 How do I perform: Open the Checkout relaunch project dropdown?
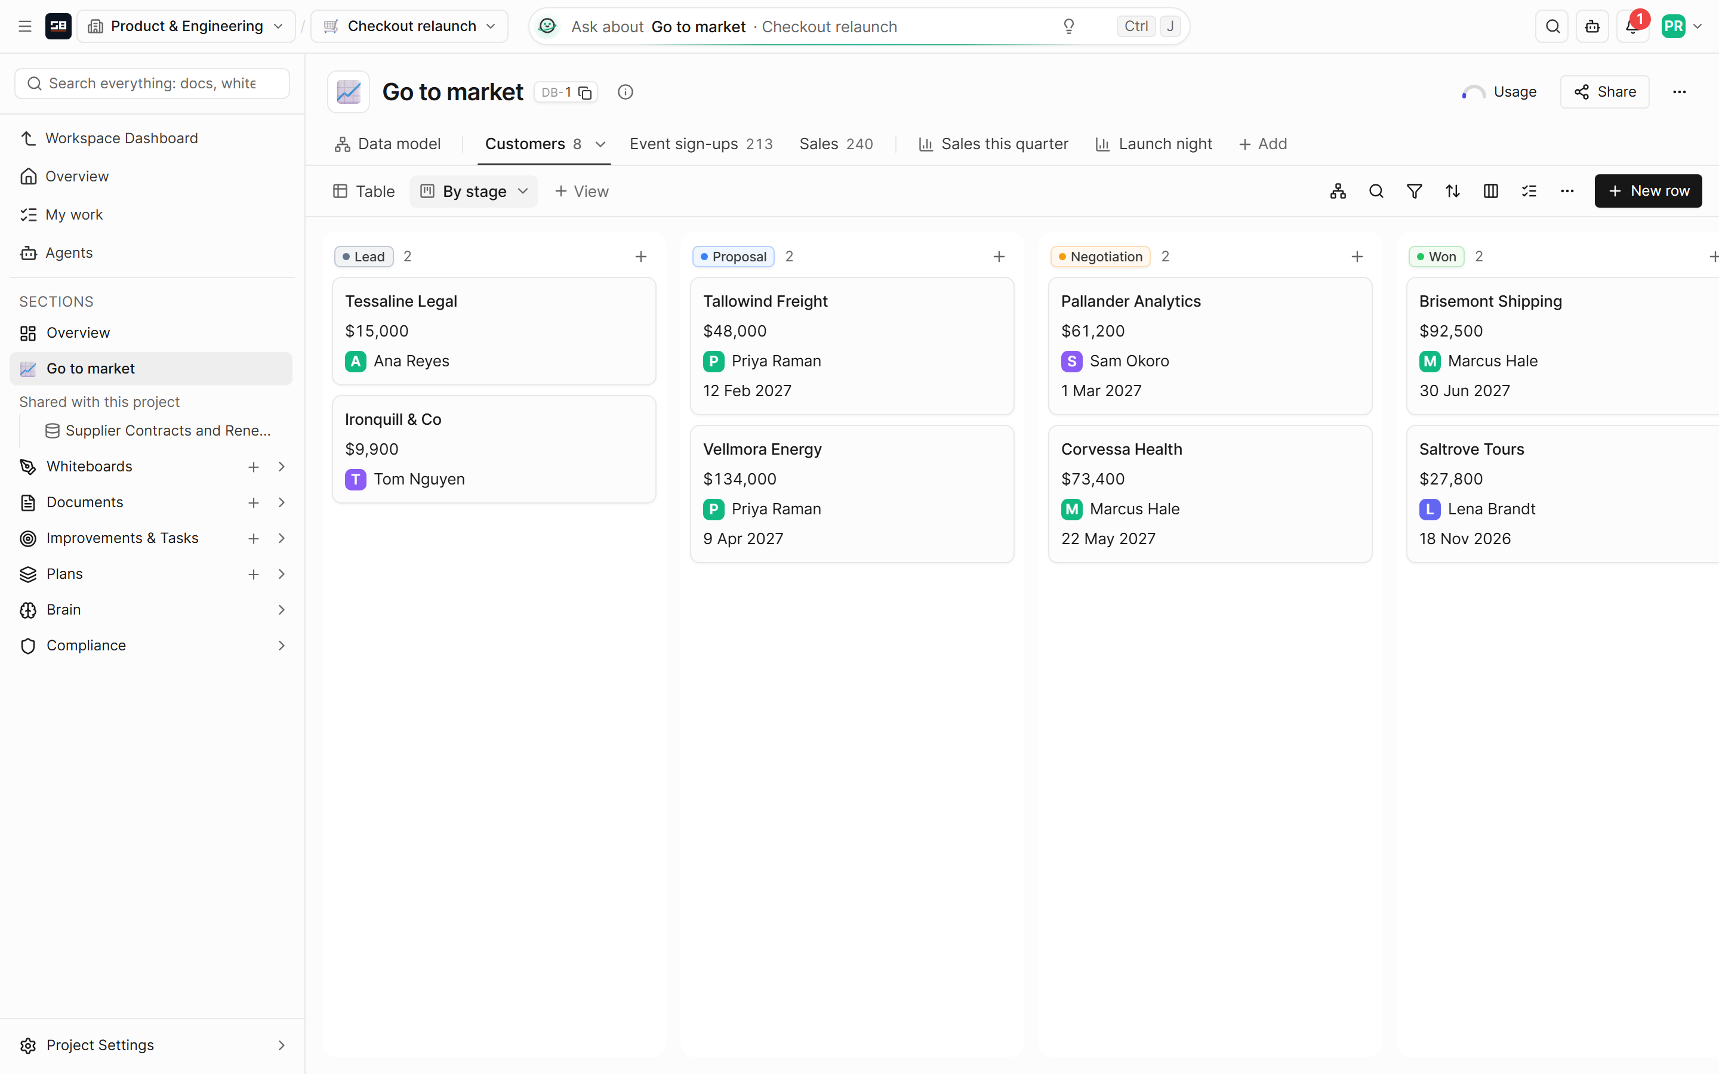tap(410, 26)
